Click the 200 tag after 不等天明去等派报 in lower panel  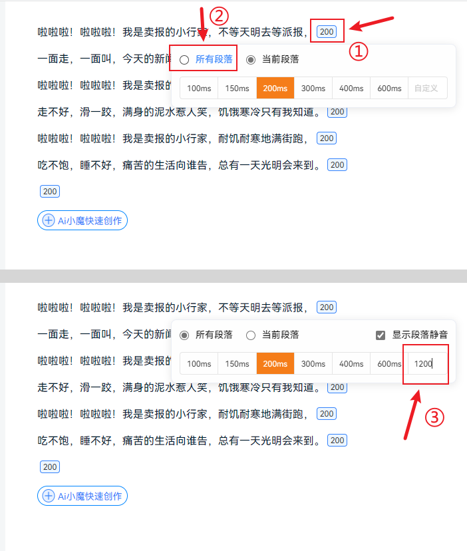326,307
